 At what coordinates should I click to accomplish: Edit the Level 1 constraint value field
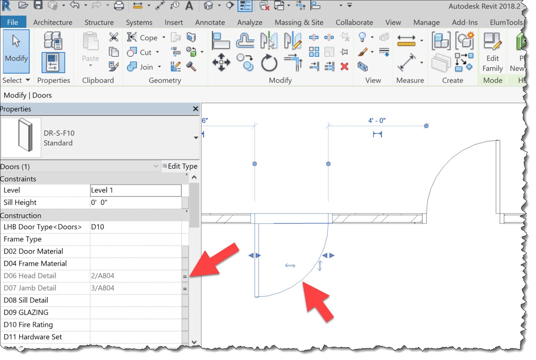[135, 190]
